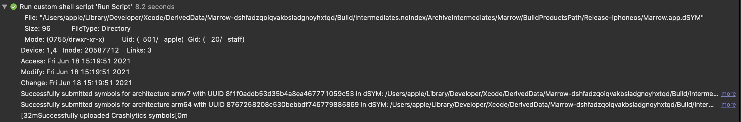Click the armv7 UUID submission message
The height and width of the screenshot is (122, 741).
point(369,94)
